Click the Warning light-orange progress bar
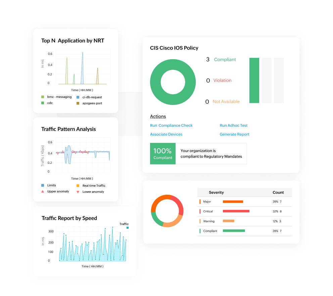The width and height of the screenshot is (333, 296). tap(229, 221)
